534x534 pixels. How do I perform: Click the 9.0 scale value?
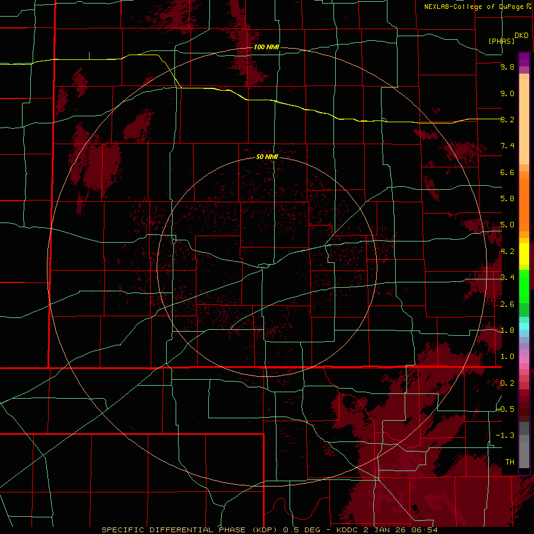click(x=507, y=93)
